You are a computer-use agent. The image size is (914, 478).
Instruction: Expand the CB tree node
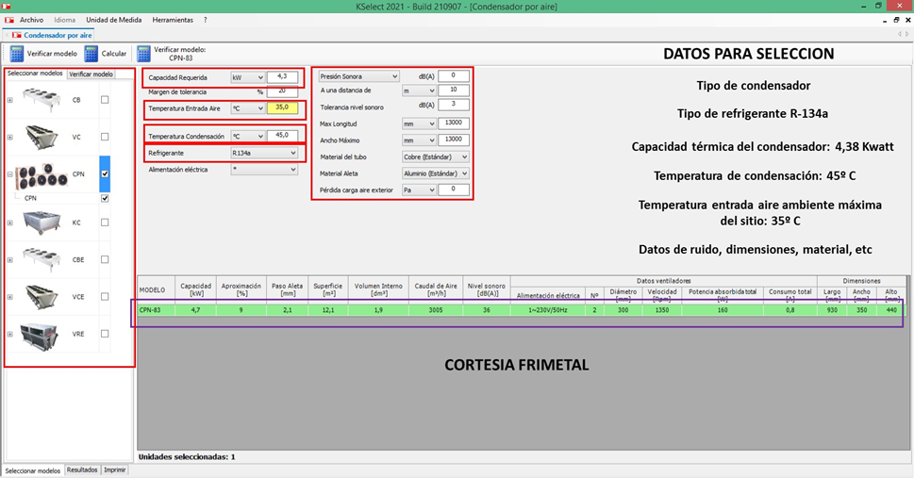click(10, 100)
